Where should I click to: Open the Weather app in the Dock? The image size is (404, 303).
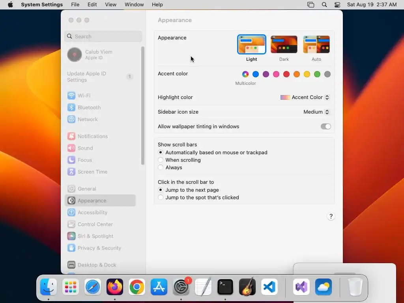(x=324, y=287)
